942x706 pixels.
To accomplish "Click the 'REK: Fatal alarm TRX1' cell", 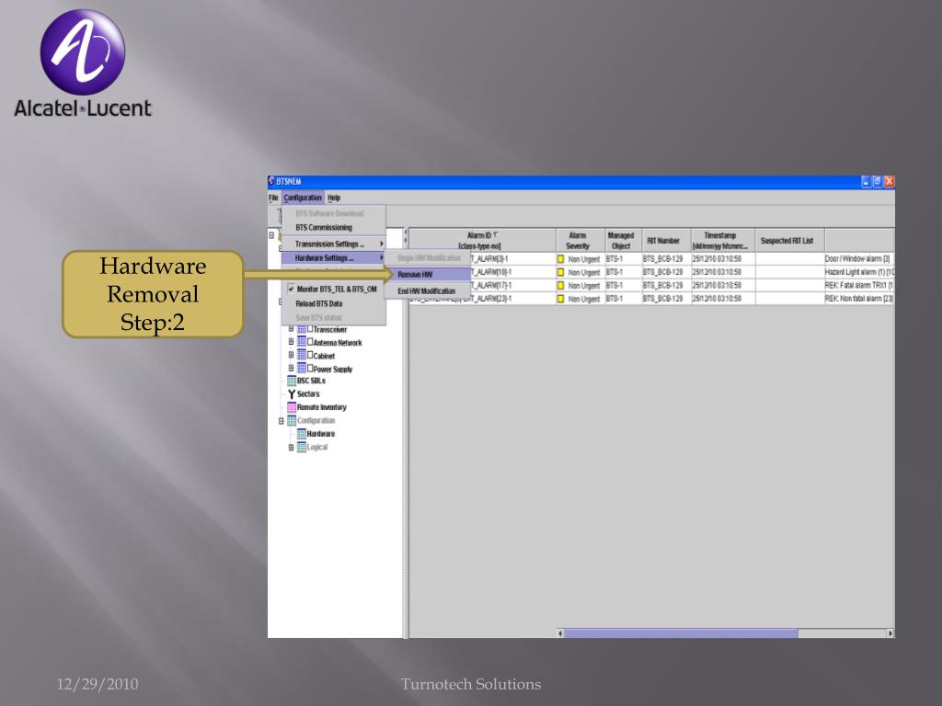I will (x=859, y=285).
